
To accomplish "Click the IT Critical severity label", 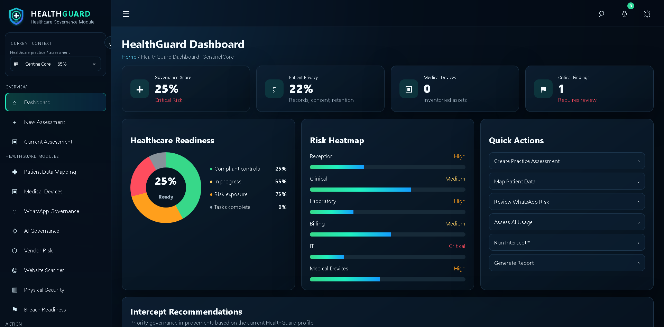I will point(457,246).
